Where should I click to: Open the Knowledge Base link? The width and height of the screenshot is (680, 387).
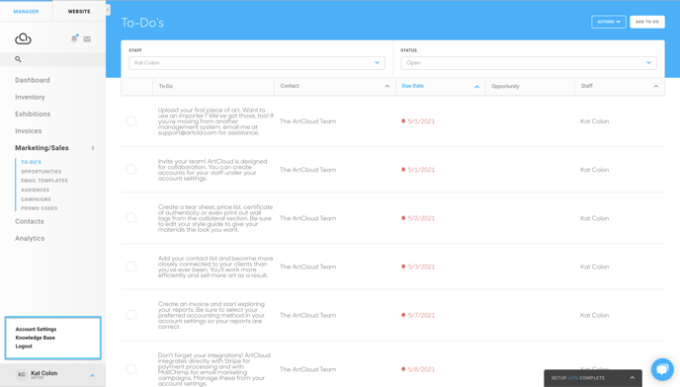pyautogui.click(x=36, y=338)
